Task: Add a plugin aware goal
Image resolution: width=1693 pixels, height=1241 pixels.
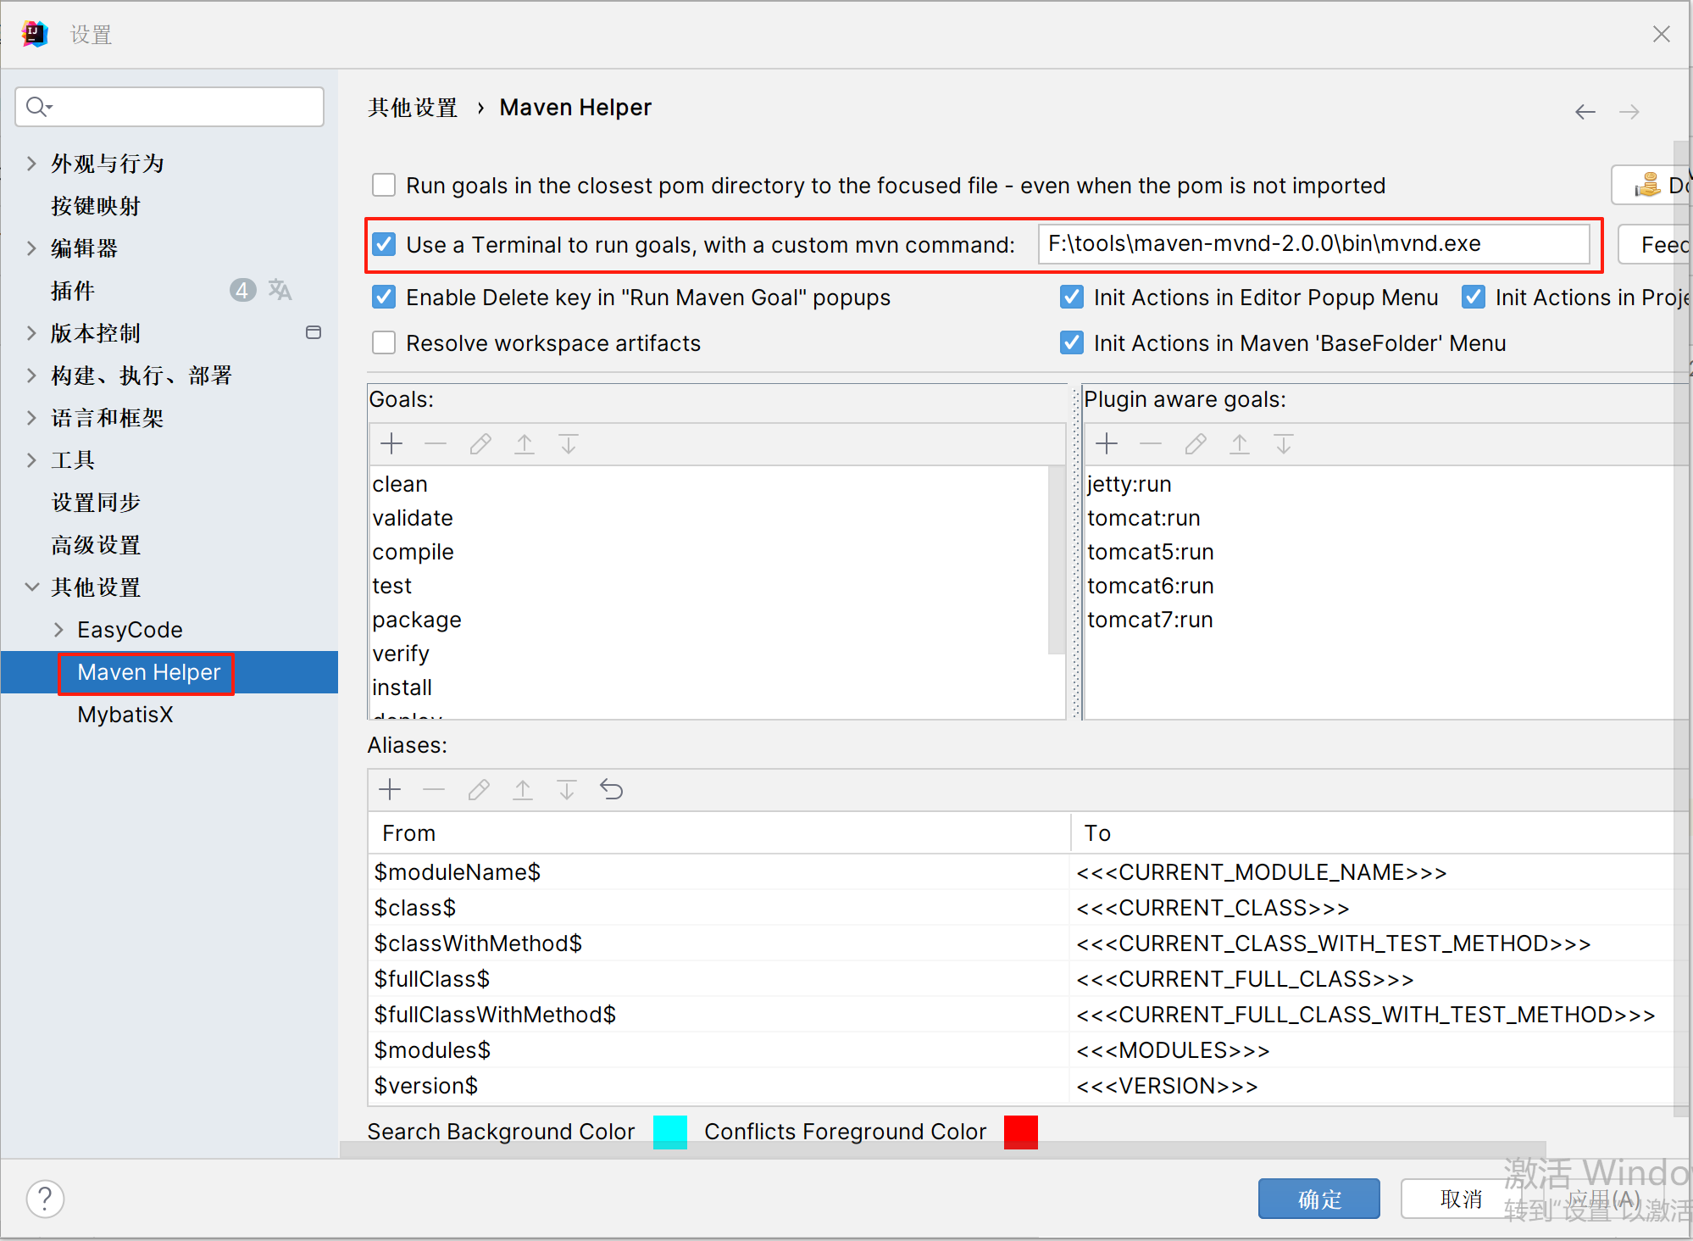Action: [x=1107, y=443]
